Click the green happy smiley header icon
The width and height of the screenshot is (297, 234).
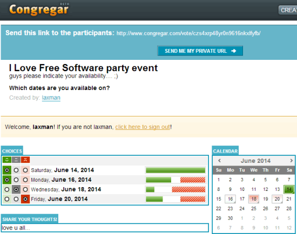7,160
